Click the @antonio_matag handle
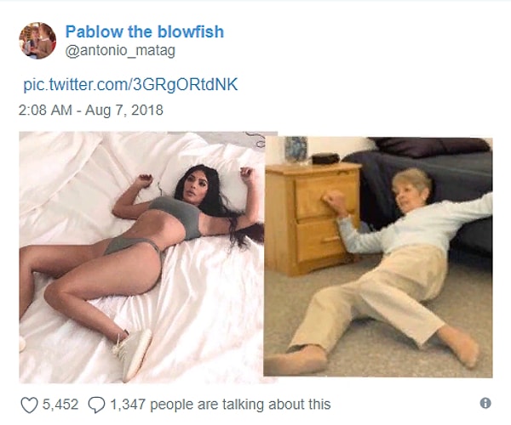Image resolution: width=511 pixels, height=425 pixels. [x=120, y=51]
